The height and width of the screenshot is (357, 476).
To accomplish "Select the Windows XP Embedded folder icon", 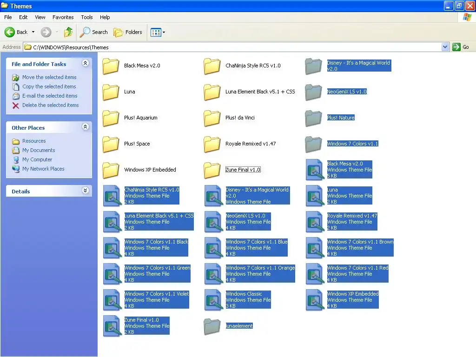I will tap(111, 170).
